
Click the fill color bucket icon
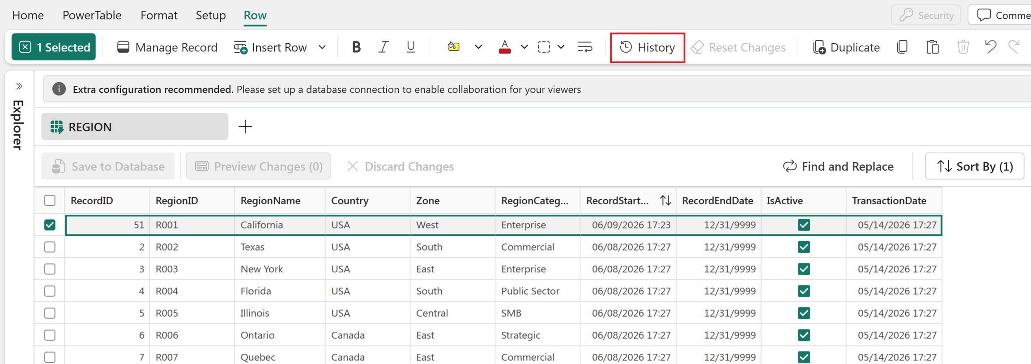[x=453, y=47]
